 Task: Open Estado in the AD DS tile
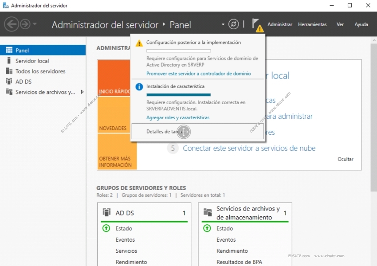124,228
